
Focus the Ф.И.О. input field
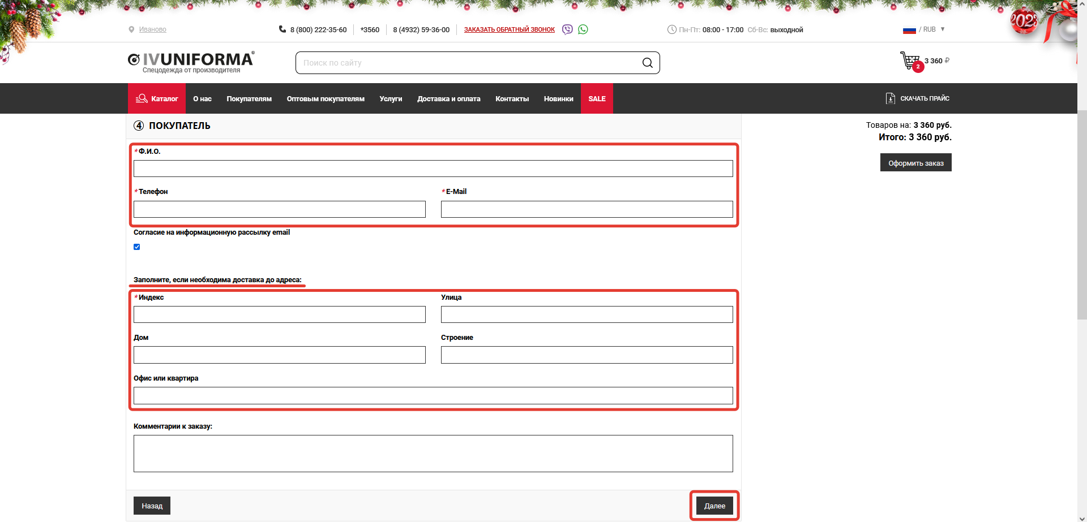pos(433,169)
